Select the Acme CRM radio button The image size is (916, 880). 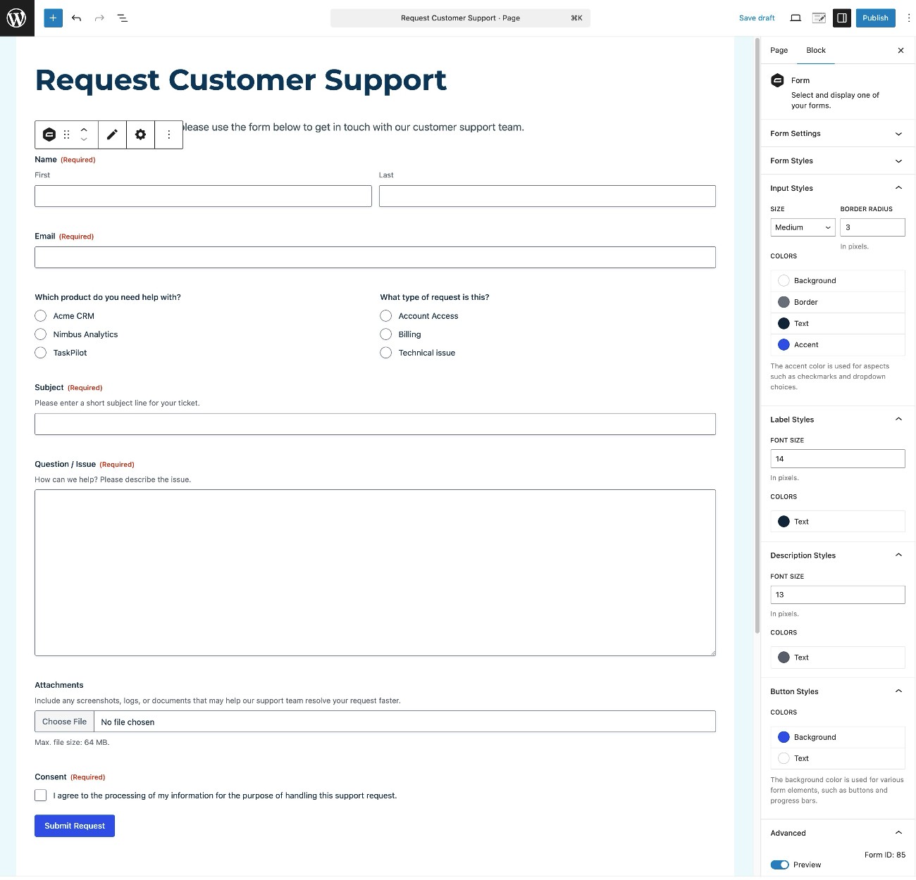[x=40, y=315]
